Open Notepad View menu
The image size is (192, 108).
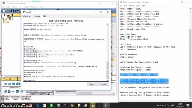tap(138, 6)
